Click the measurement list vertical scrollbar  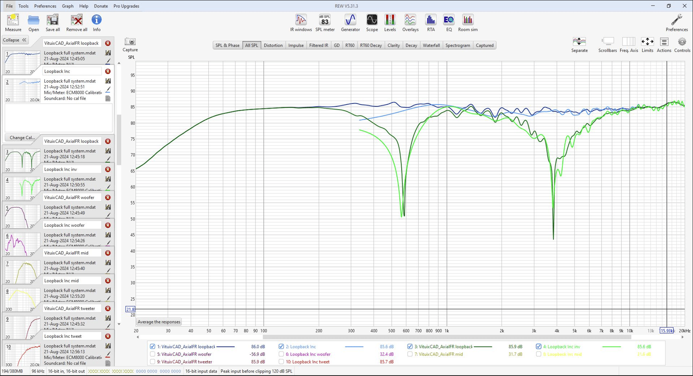tap(119, 140)
